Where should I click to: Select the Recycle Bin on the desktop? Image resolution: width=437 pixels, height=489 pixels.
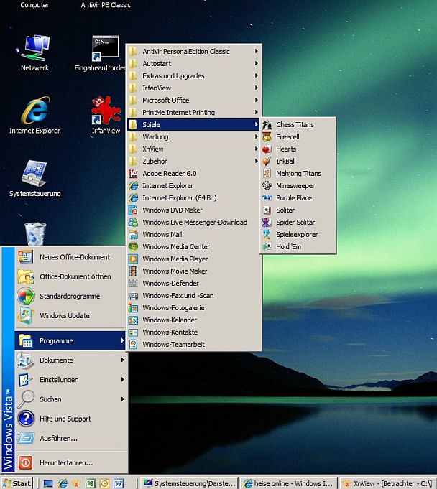[35, 233]
